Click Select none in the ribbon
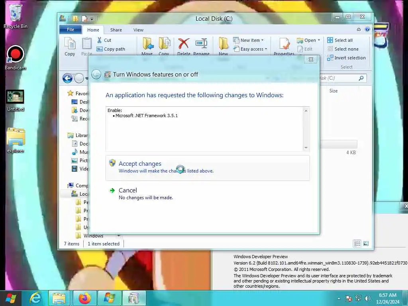The width and height of the screenshot is (408, 306). [343, 49]
